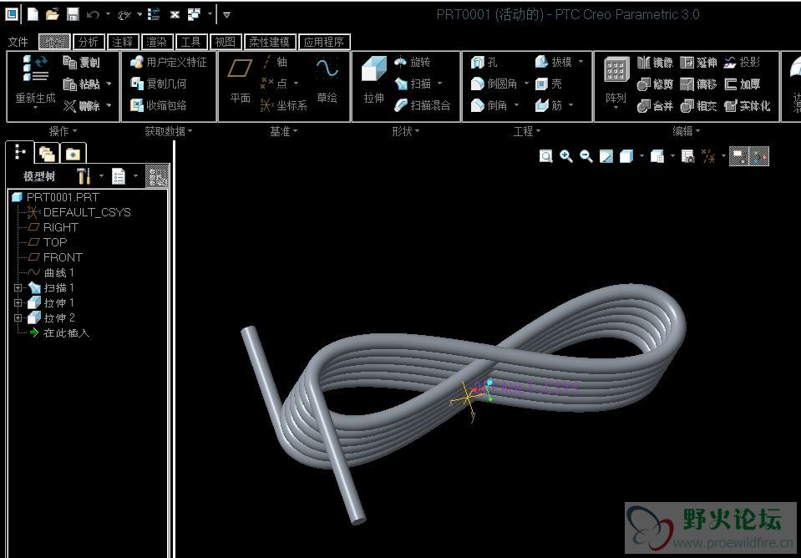Click the 平面 datum plane tool

(x=240, y=79)
